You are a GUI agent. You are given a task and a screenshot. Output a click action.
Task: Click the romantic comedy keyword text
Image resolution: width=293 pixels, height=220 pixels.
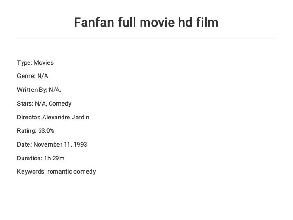click(72, 172)
